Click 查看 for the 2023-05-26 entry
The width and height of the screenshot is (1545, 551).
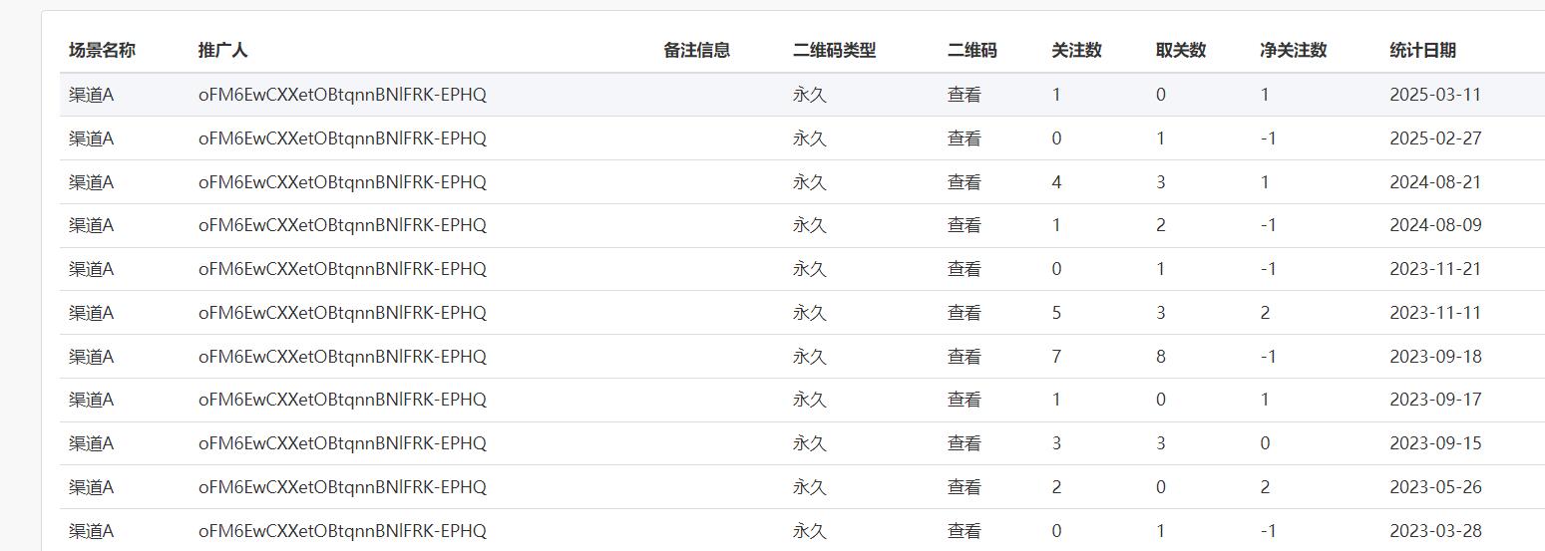(964, 487)
